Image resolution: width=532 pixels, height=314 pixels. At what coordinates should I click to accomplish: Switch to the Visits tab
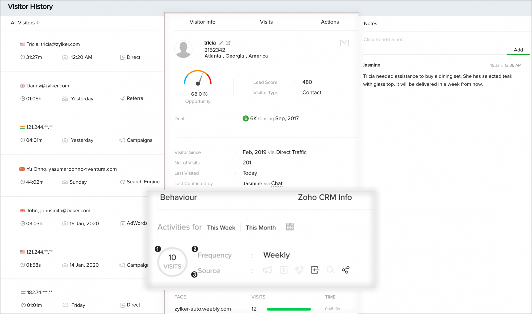(266, 22)
